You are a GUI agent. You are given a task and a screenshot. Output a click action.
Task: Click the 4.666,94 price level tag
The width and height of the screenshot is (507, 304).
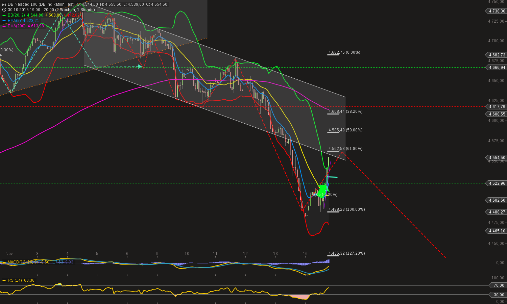496,68
